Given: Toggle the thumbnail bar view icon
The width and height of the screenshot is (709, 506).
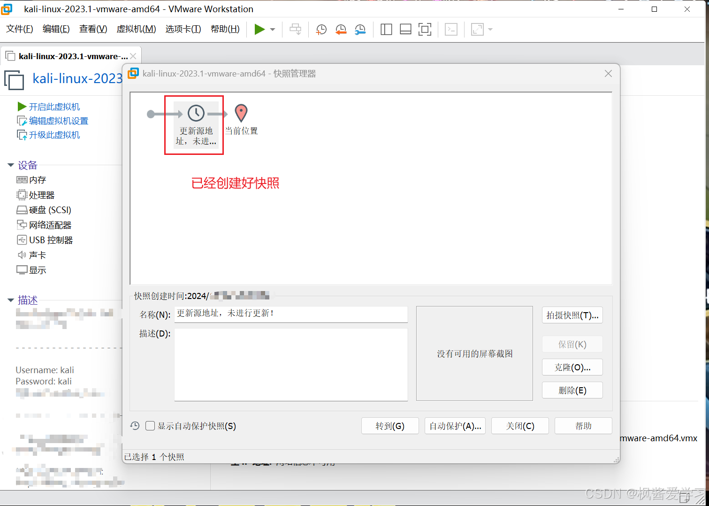Looking at the screenshot, I should (x=405, y=30).
